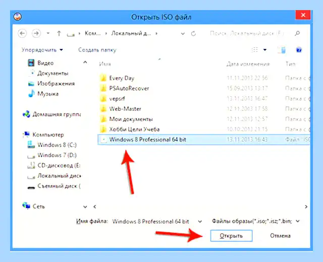Select the Every Day folder
This screenshot has width=323, height=262.
(x=122, y=78)
